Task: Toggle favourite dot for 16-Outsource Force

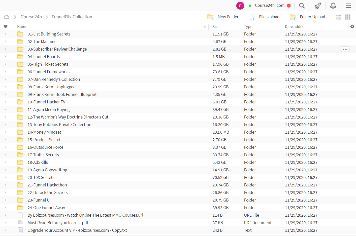Action: tap(6, 147)
